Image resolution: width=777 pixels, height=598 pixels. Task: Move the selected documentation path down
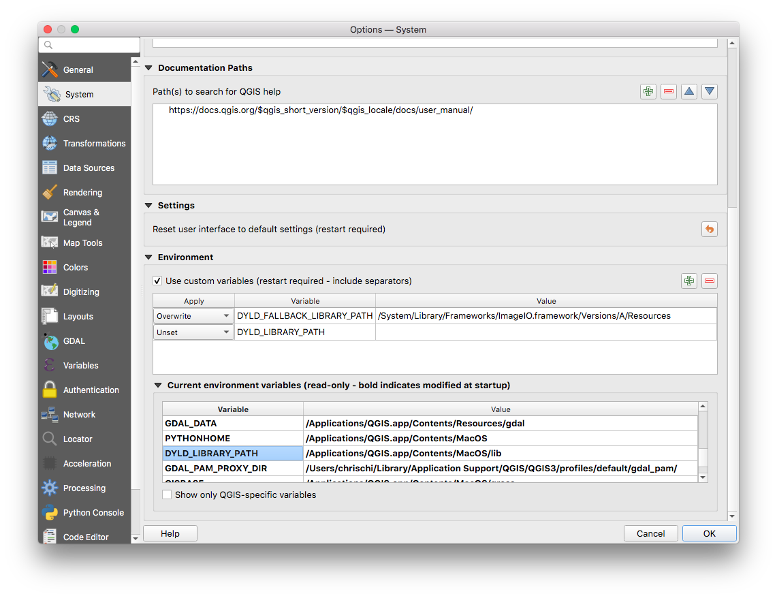click(x=709, y=91)
